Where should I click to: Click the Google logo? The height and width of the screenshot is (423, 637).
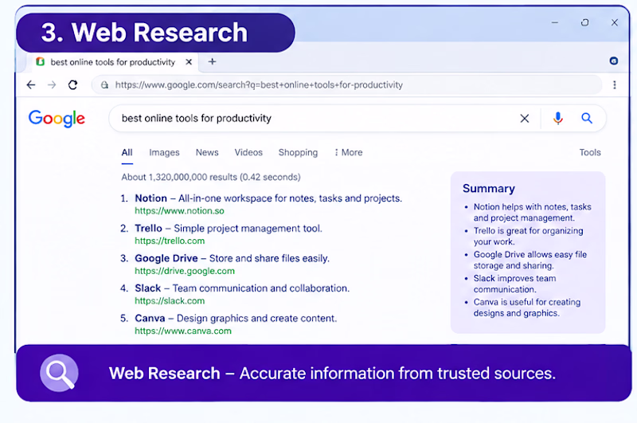[x=57, y=119]
